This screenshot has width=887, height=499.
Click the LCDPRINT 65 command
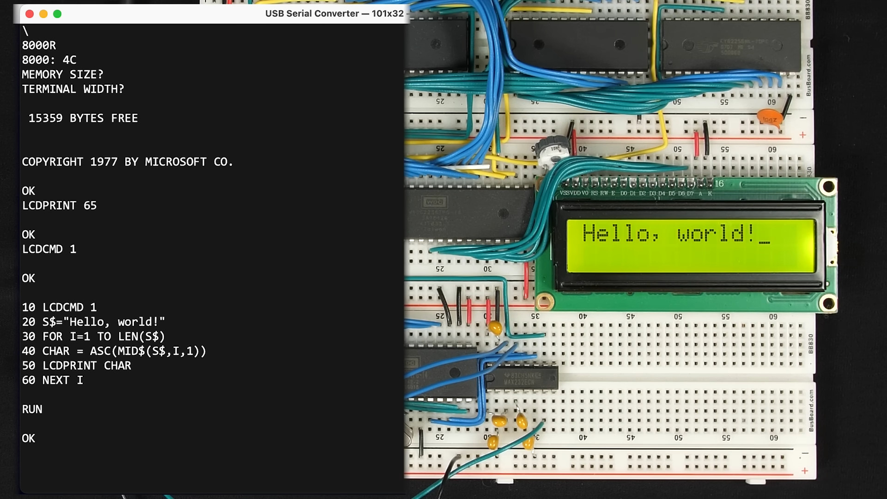59,206
